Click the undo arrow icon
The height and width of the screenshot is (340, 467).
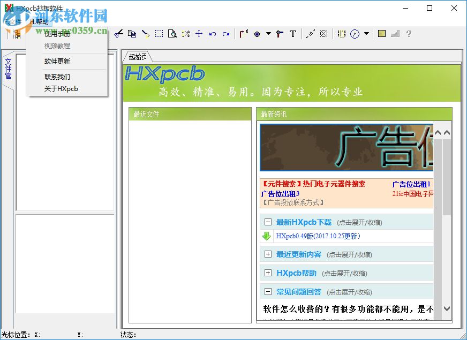click(212, 33)
